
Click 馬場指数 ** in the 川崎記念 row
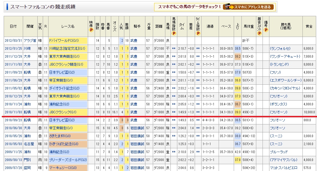coord(174,49)
